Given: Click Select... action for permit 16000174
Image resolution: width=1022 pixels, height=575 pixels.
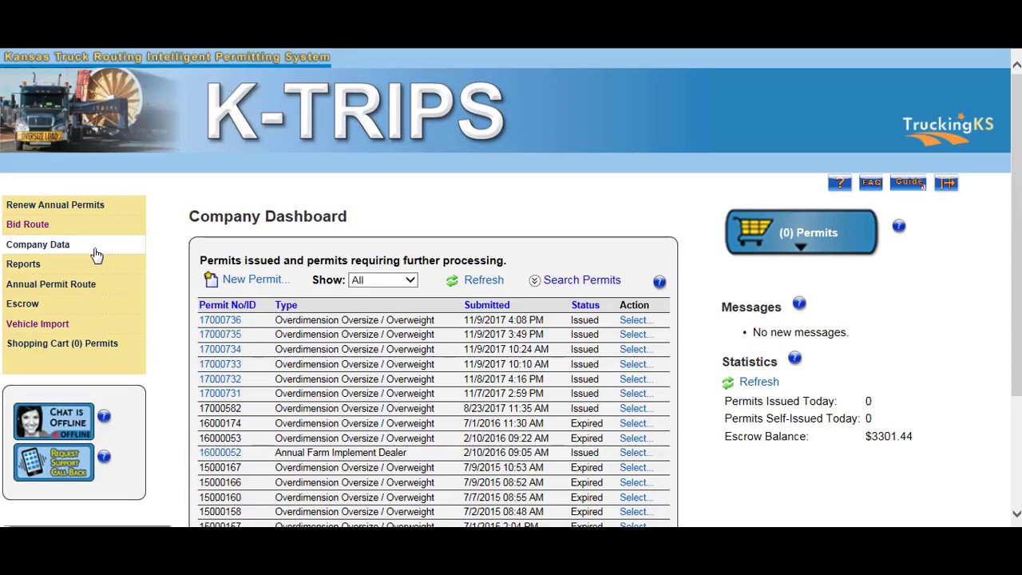Looking at the screenshot, I should click(x=636, y=423).
